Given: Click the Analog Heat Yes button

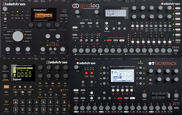Looking at the screenshot, I should pyautogui.click(x=61, y=19).
